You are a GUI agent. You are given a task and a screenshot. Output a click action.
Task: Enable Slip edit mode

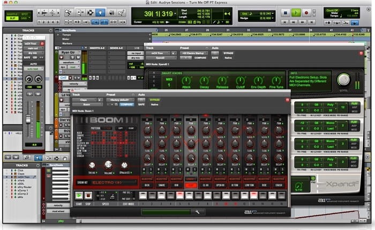[12, 18]
